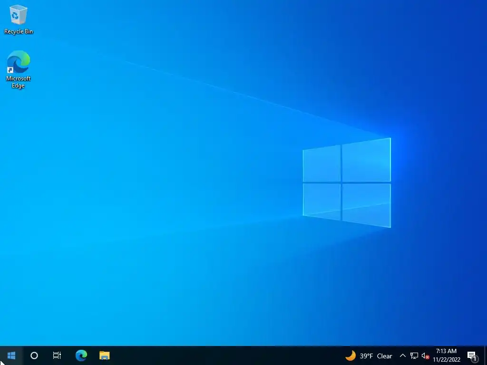The height and width of the screenshot is (365, 487).
Task: Launch Edge from the taskbar
Action: pos(81,355)
